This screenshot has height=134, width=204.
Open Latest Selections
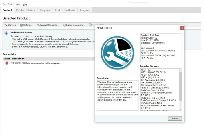[74, 25]
